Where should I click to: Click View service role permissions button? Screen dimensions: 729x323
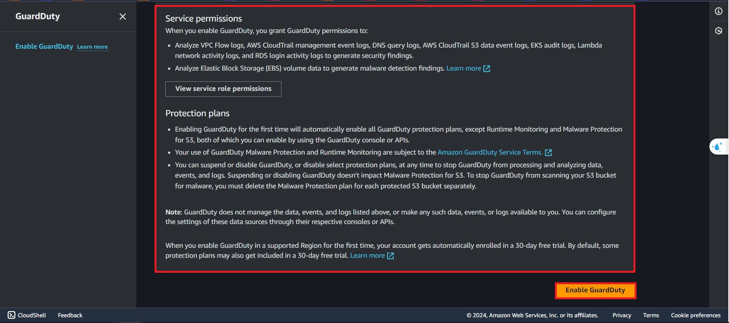click(x=223, y=89)
